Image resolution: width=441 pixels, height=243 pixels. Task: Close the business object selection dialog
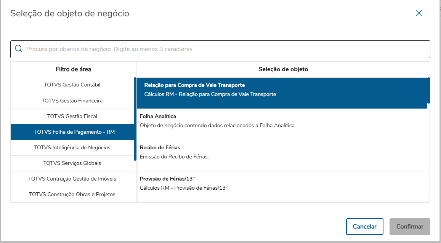tap(419, 13)
